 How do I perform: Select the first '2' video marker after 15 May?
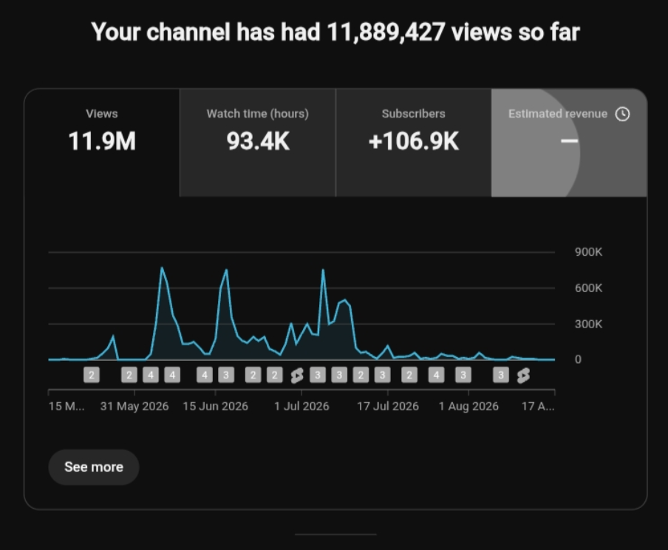pos(92,376)
